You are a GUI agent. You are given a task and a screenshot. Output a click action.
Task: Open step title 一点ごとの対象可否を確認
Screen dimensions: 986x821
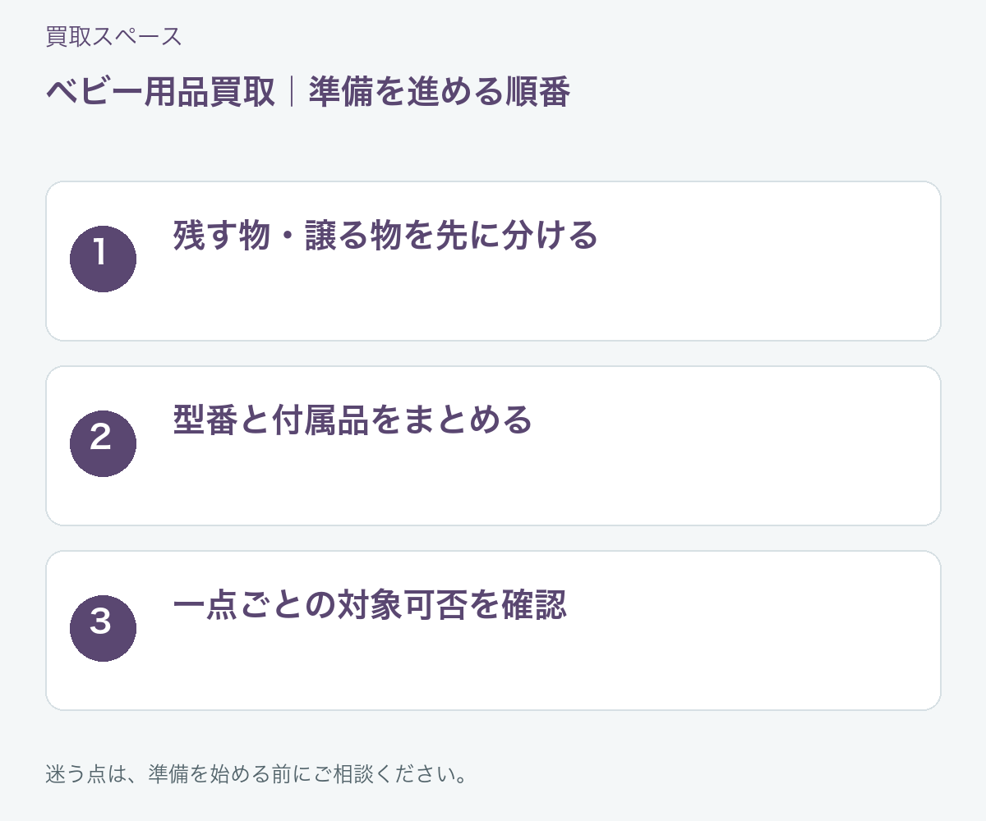coord(370,605)
